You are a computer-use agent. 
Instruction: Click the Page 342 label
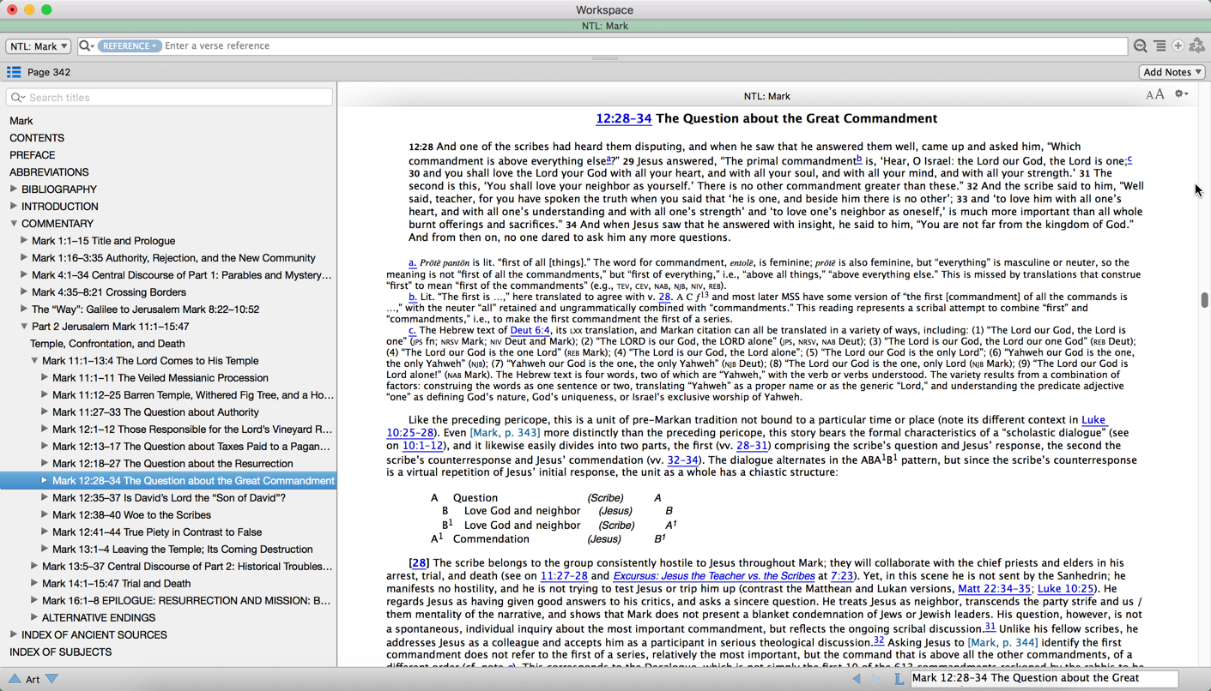pyautogui.click(x=49, y=73)
